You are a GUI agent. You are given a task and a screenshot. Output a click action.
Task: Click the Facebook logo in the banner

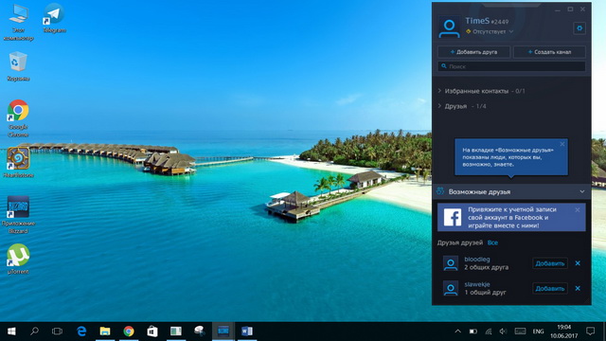point(453,218)
